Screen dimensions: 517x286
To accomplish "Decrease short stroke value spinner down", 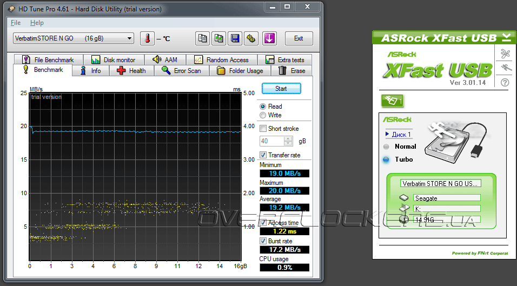I will (288, 143).
